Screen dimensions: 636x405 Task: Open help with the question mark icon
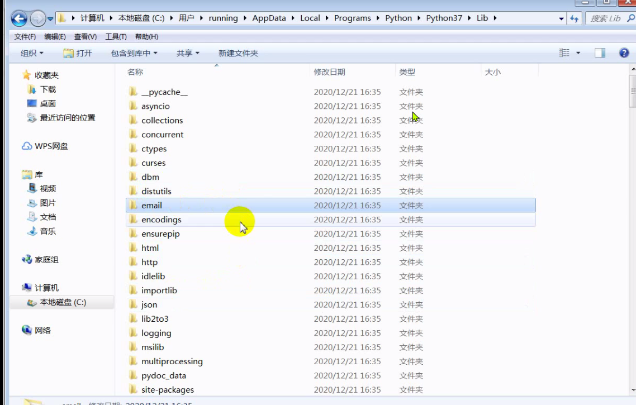point(624,53)
